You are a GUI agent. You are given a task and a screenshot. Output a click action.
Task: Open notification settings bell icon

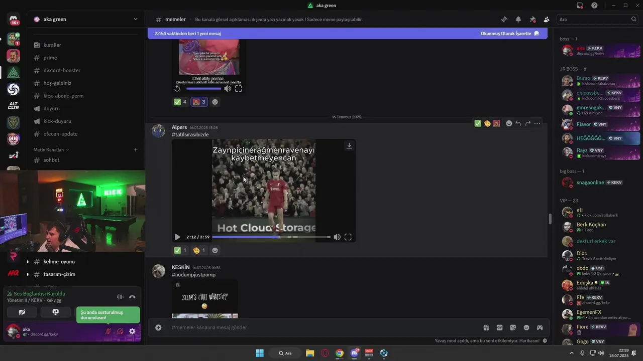518,19
